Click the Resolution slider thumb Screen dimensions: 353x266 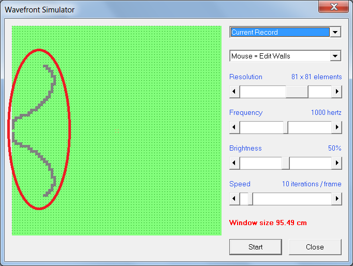(297, 92)
